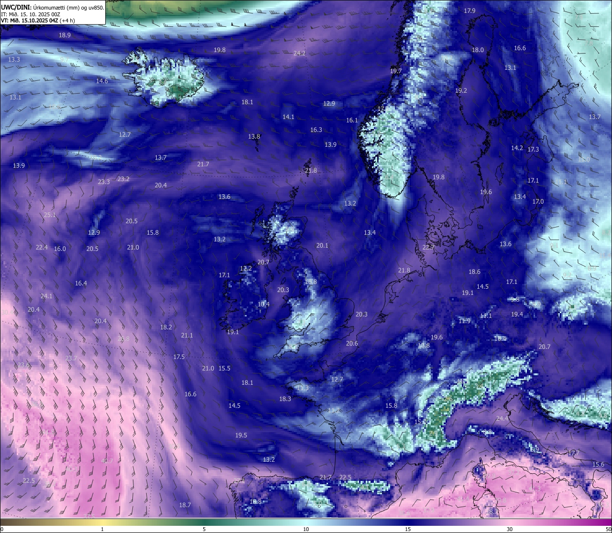The image size is (612, 533).
Task: Click the UWC/DINI title in the header box
Action: (x=16, y=8)
